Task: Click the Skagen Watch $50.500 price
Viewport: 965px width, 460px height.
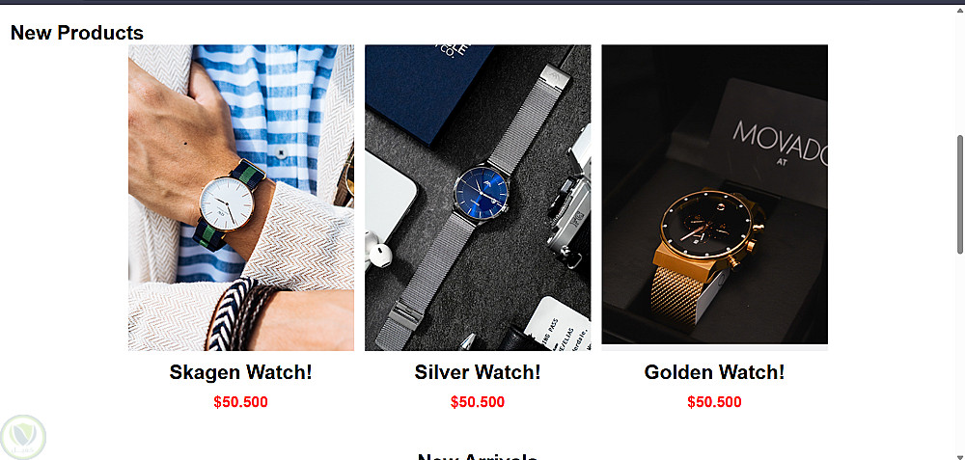Action: [x=240, y=402]
